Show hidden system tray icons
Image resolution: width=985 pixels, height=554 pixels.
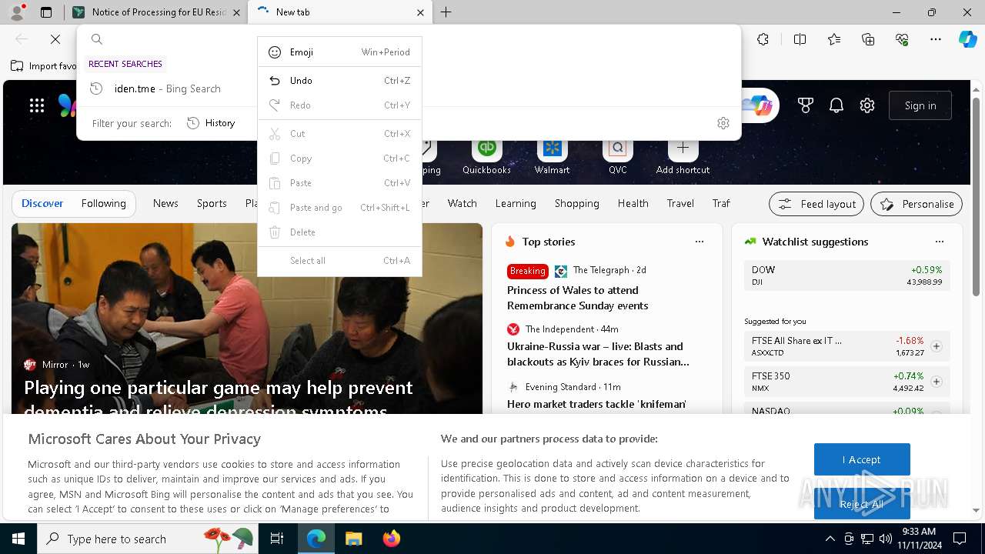(x=830, y=539)
